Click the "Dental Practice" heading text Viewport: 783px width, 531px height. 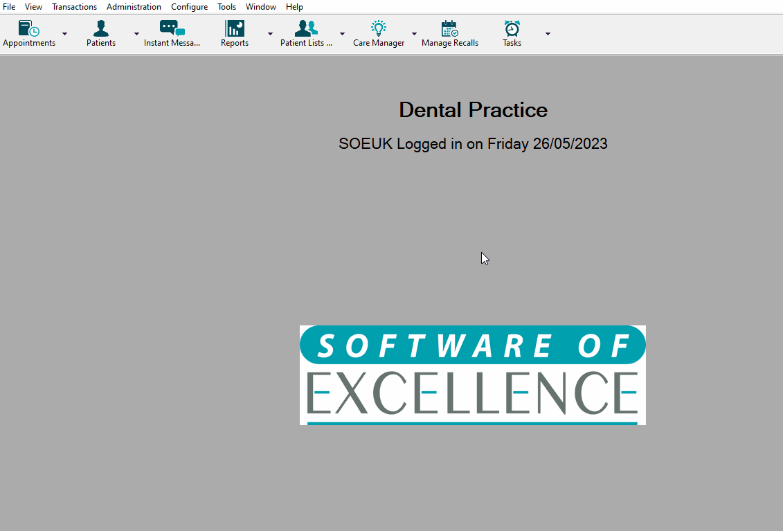pyautogui.click(x=474, y=110)
